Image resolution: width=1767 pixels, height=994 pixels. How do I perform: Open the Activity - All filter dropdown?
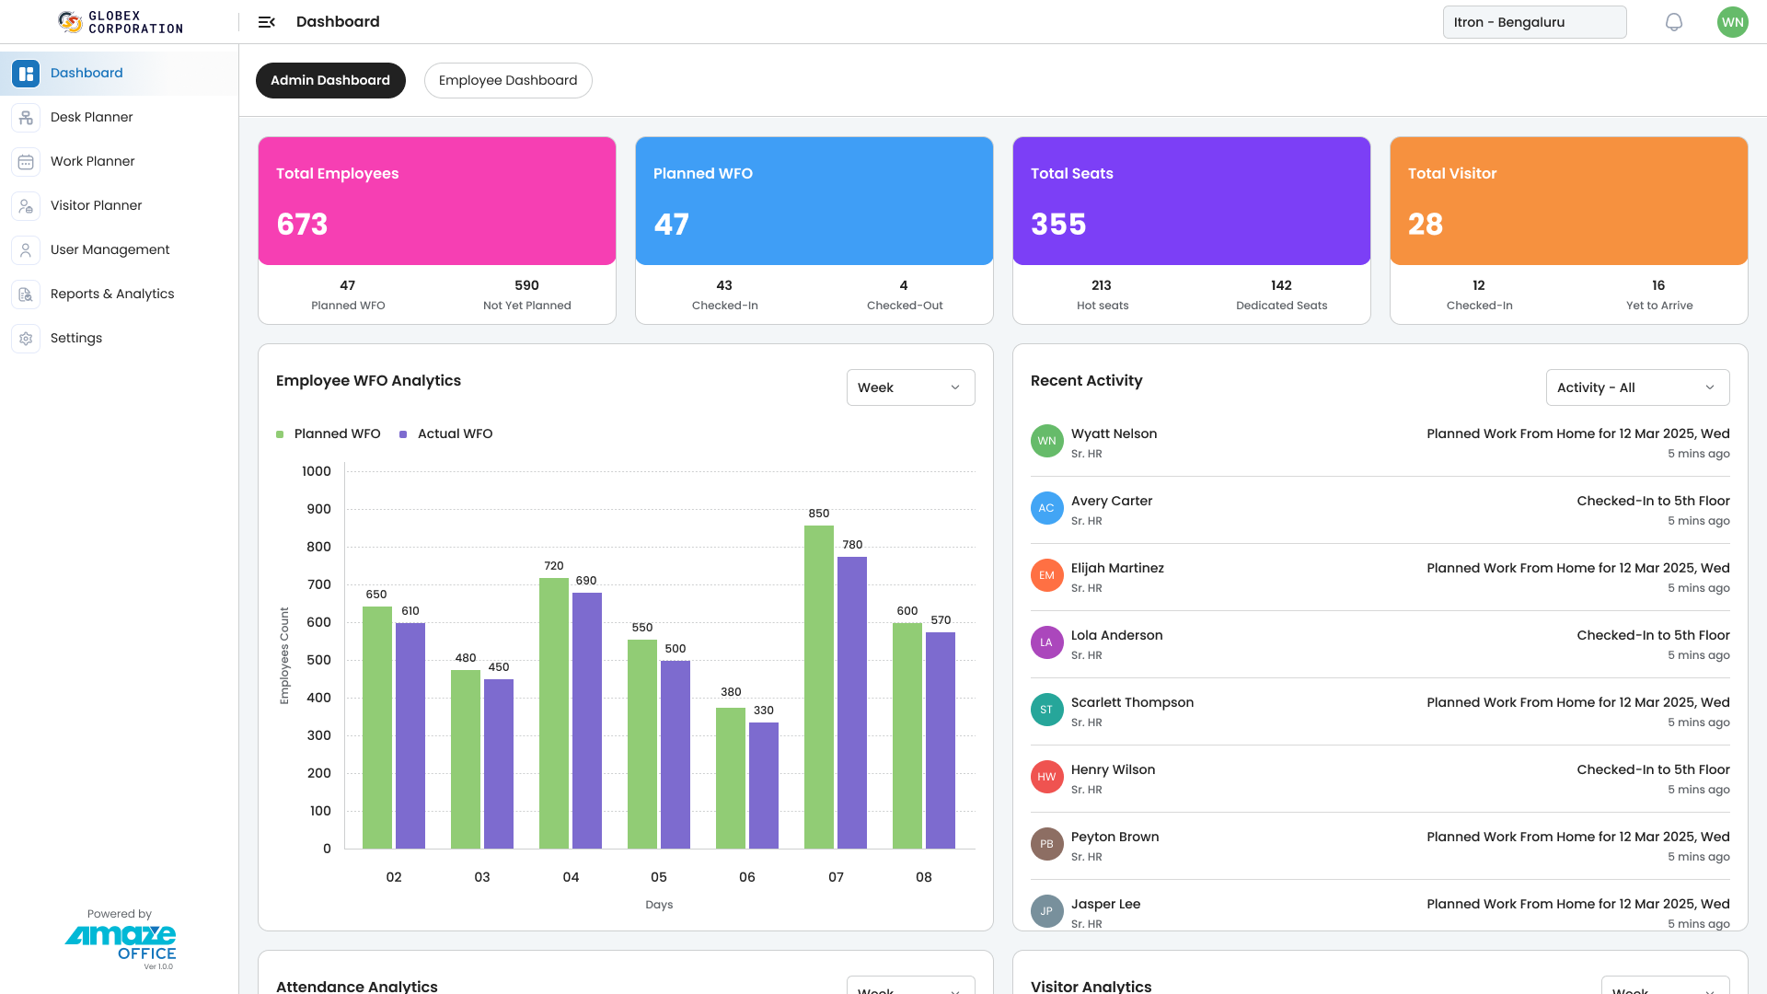click(1637, 387)
